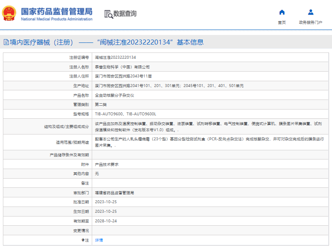Viewport: 332px width, 249px height.
Task: Click the 产品储存条件及有效期 label
Action: pos(69,155)
